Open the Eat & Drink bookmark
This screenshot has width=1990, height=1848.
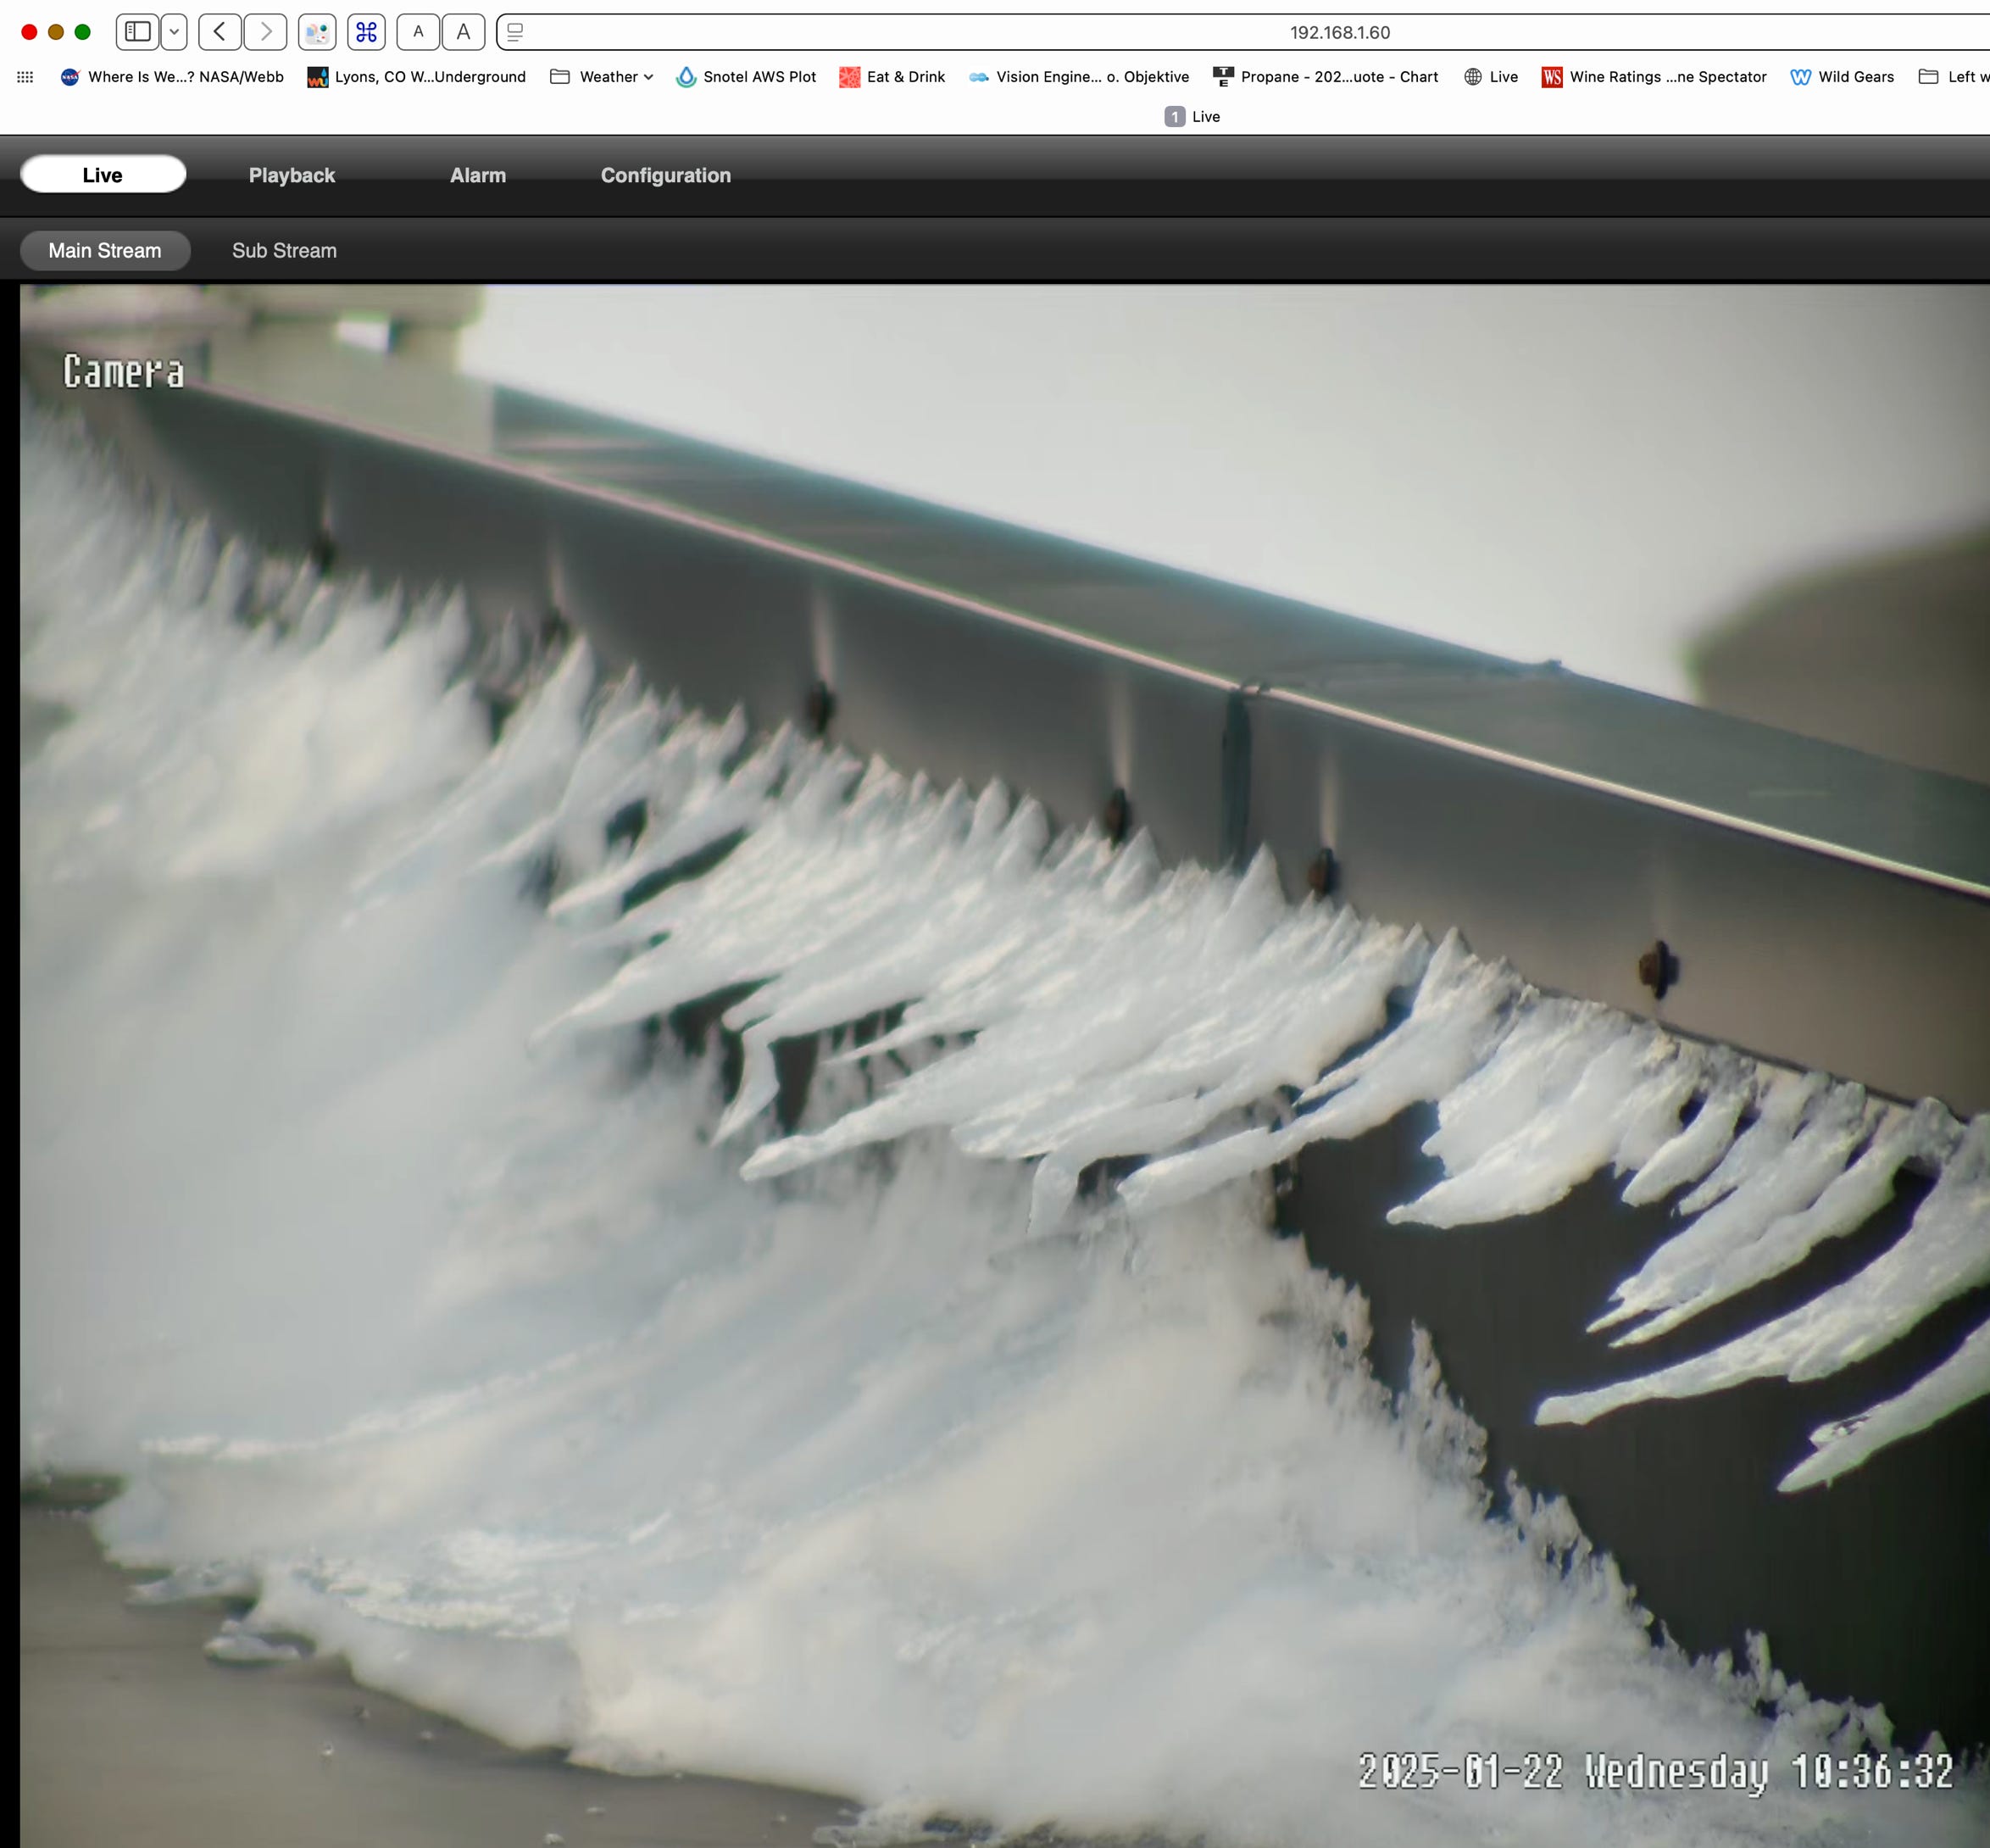[x=892, y=77]
